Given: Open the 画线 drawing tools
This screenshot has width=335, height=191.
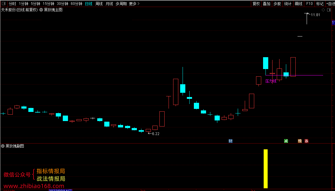Looking at the screenshot, I should click(x=298, y=4).
